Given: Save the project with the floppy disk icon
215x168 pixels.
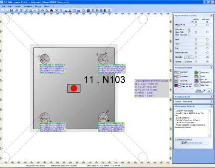Looking at the screenshot, I should [x=12, y=10].
